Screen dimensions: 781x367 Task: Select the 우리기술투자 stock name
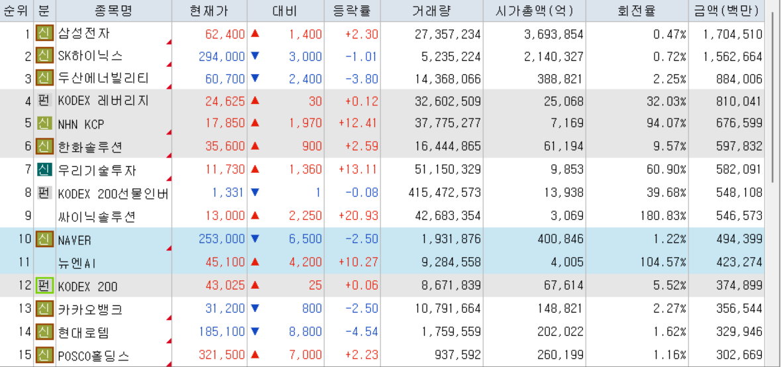coord(97,170)
